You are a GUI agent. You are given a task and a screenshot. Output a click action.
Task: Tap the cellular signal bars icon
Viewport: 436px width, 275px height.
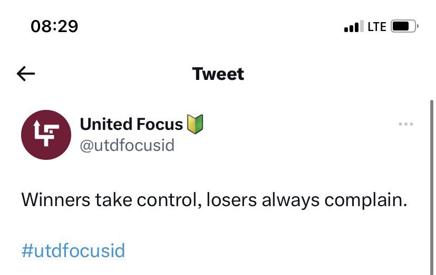point(353,26)
